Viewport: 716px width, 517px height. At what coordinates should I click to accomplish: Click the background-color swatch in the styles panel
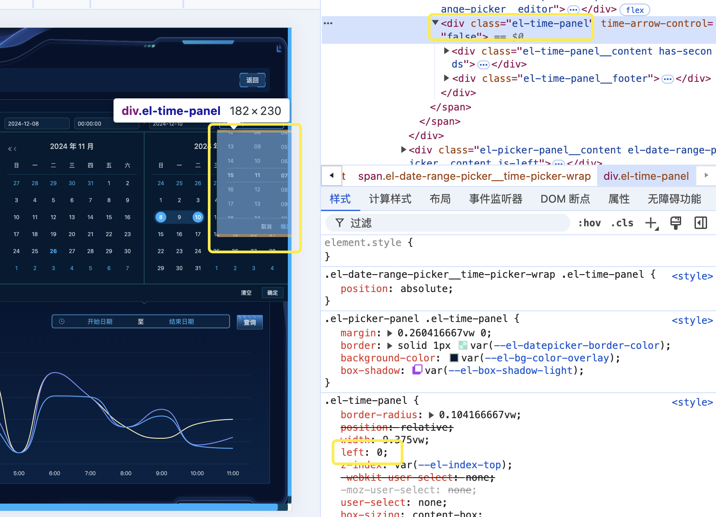[453, 358]
